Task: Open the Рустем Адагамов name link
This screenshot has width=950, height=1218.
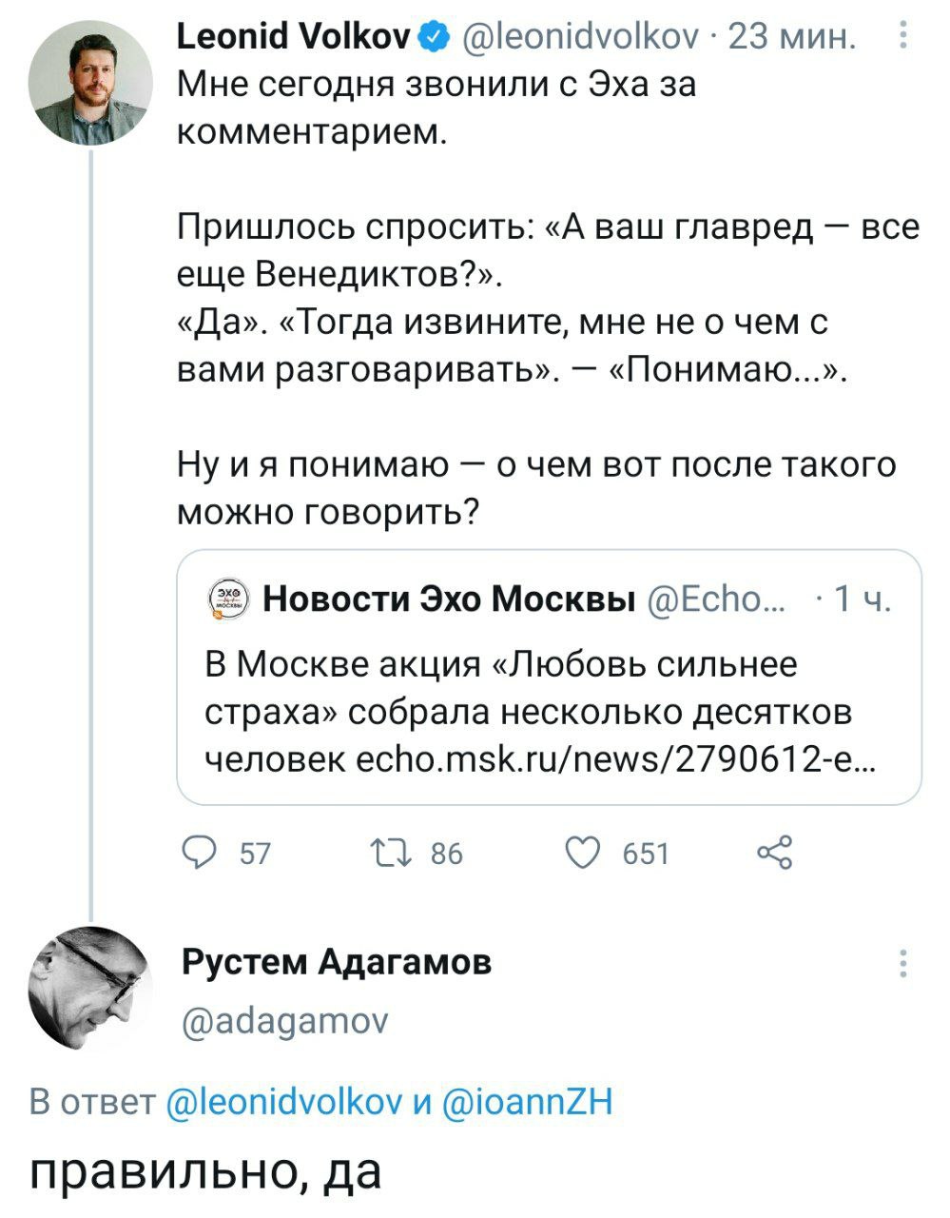Action: [336, 962]
